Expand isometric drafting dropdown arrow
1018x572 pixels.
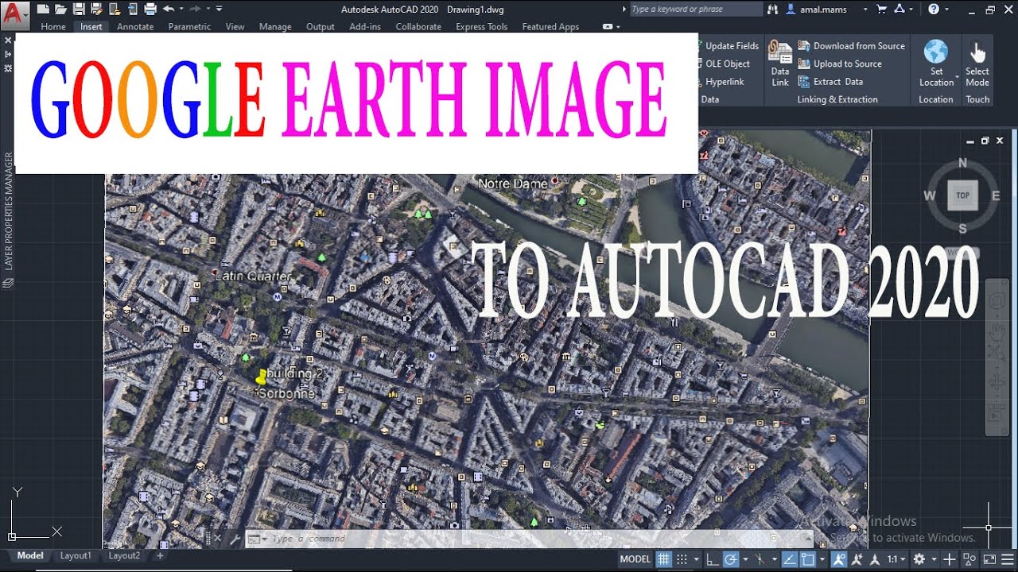[x=775, y=559]
